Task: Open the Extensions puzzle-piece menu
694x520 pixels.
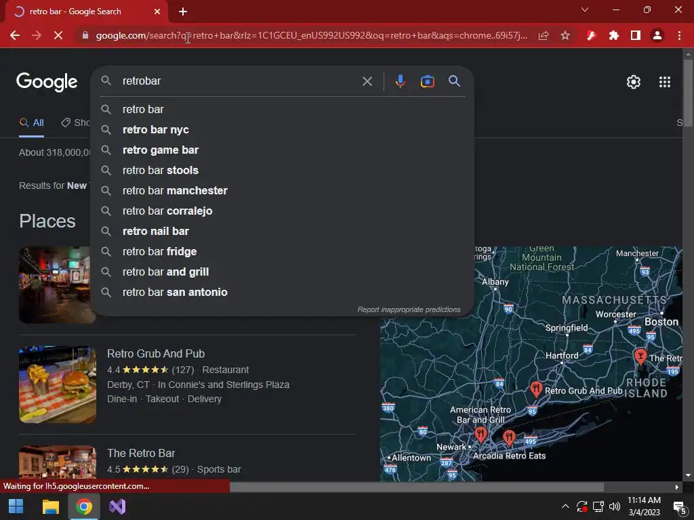Action: click(x=613, y=35)
